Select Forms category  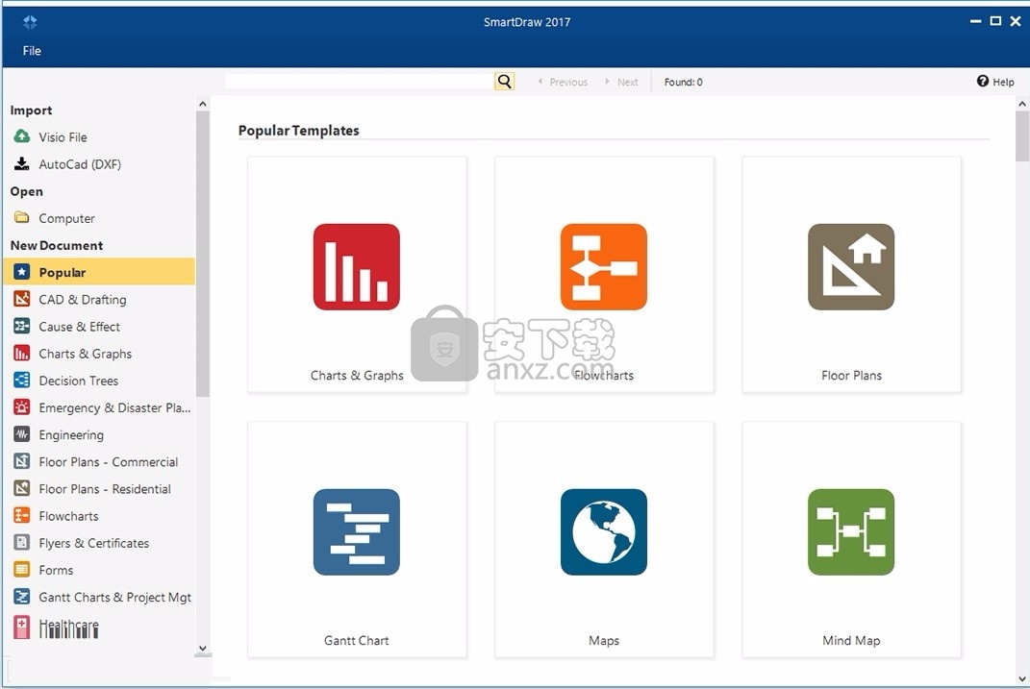coord(56,570)
